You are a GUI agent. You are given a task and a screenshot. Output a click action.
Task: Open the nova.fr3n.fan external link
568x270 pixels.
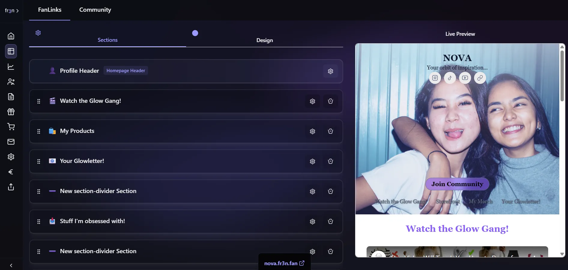click(x=284, y=263)
